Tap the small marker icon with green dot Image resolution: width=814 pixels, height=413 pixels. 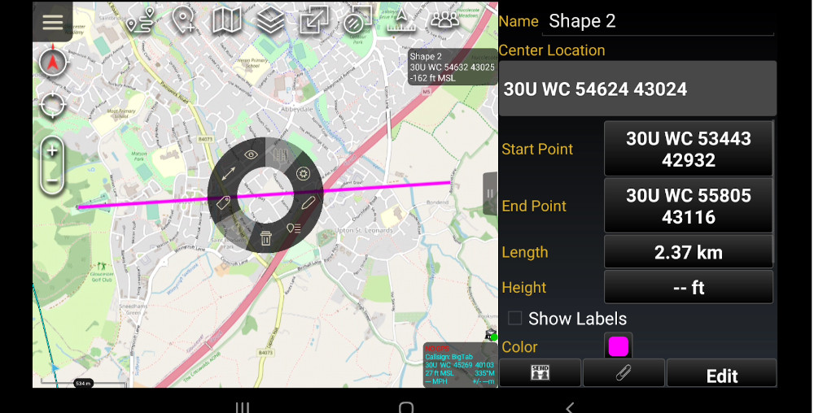click(491, 335)
